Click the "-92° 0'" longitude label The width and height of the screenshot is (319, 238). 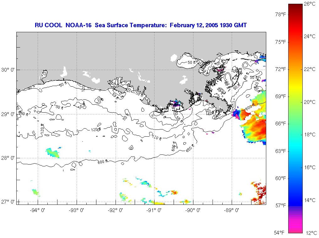click(115, 210)
